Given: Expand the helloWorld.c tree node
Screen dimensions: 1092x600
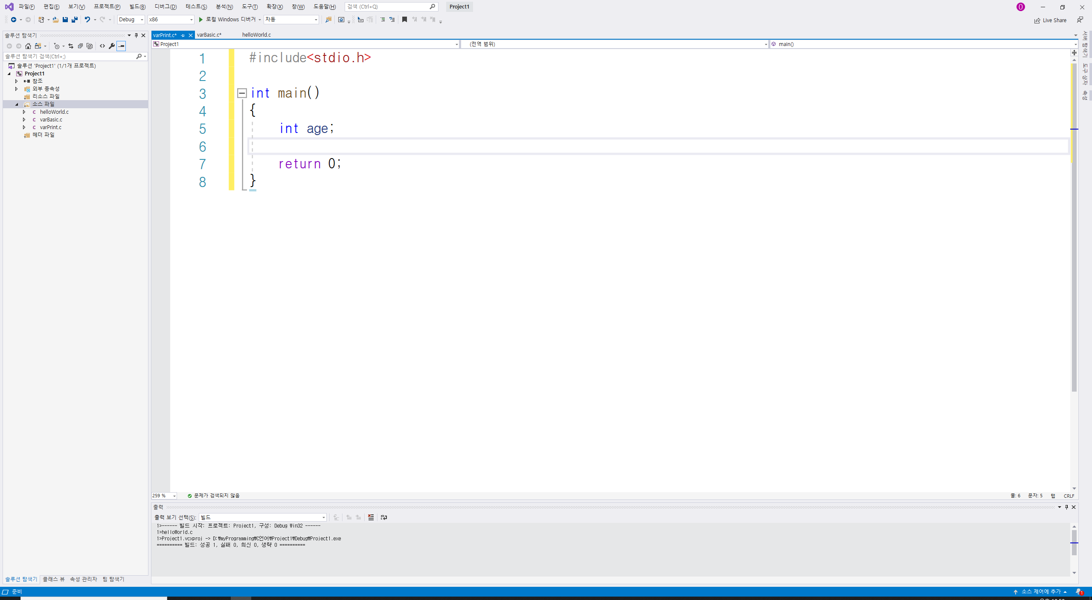Looking at the screenshot, I should click(x=24, y=112).
